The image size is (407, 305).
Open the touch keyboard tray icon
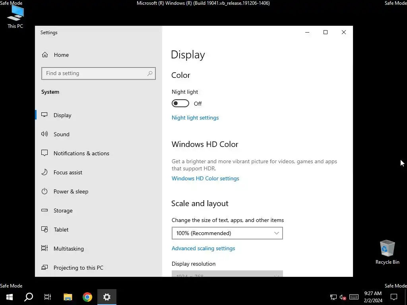[x=354, y=297]
